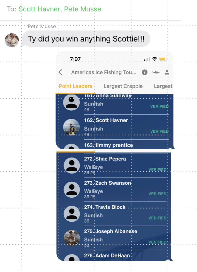Tap Shae Pepera's placeholder avatar
Viewport: 197px width, 272px height.
(x=72, y=165)
